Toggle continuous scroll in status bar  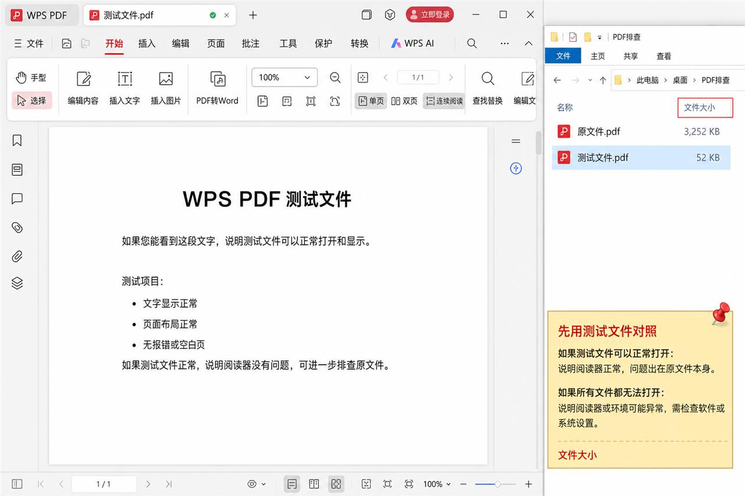[336, 484]
